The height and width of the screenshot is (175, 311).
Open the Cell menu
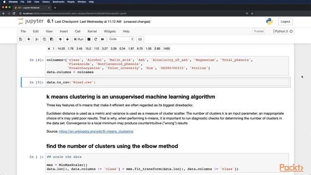coord(78,31)
